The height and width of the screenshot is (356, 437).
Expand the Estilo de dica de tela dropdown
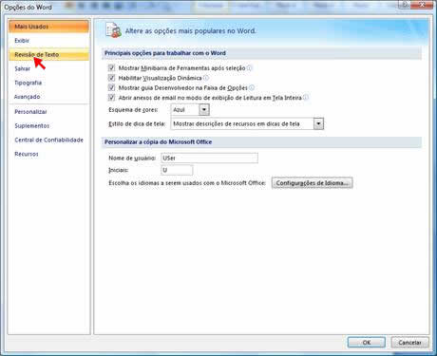(318, 123)
